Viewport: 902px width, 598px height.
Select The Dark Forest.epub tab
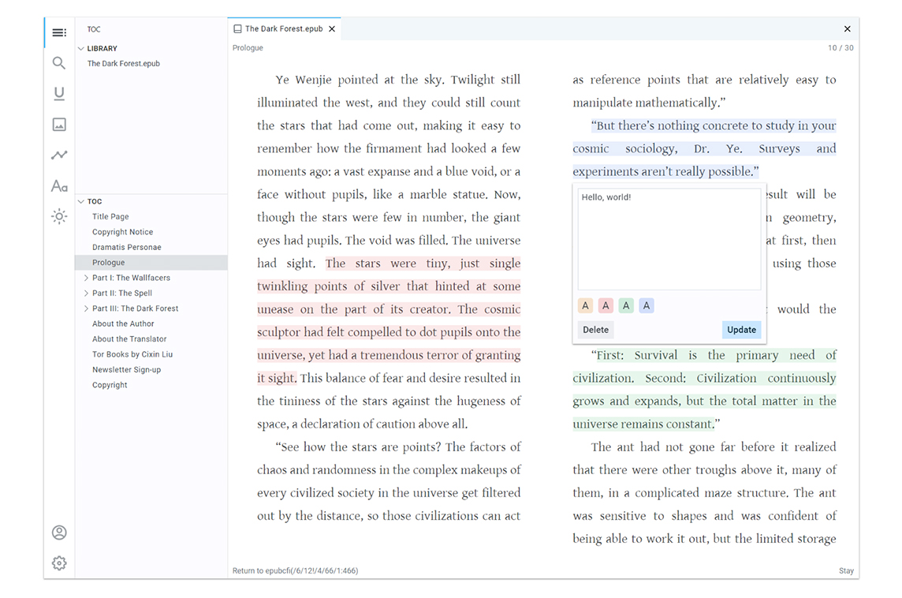[x=284, y=28]
